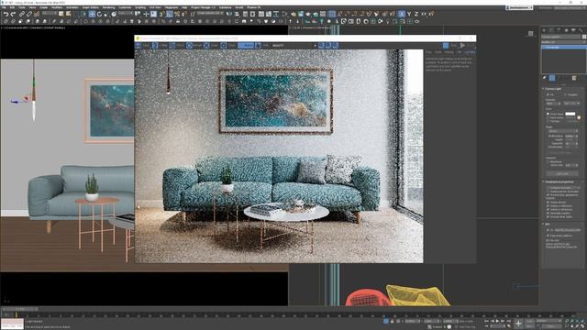Click Configure Modifier Sets icon below stack
The width and height of the screenshot is (587, 330).
tap(574, 78)
